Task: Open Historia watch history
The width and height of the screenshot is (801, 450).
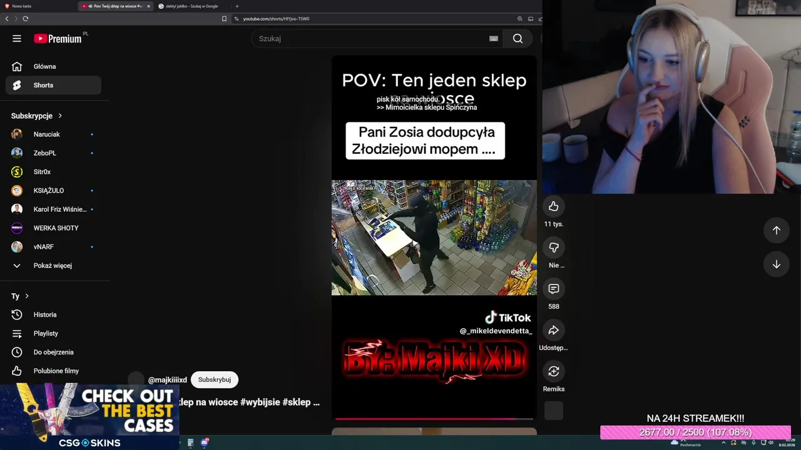Action: [53, 314]
